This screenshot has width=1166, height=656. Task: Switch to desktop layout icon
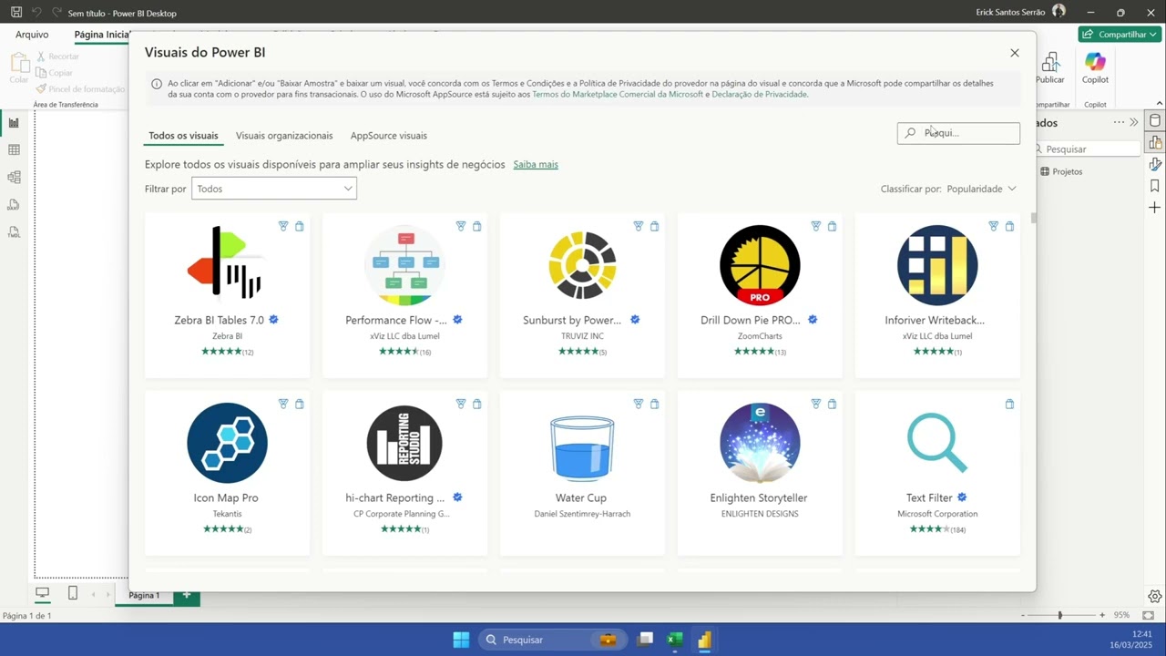click(42, 593)
